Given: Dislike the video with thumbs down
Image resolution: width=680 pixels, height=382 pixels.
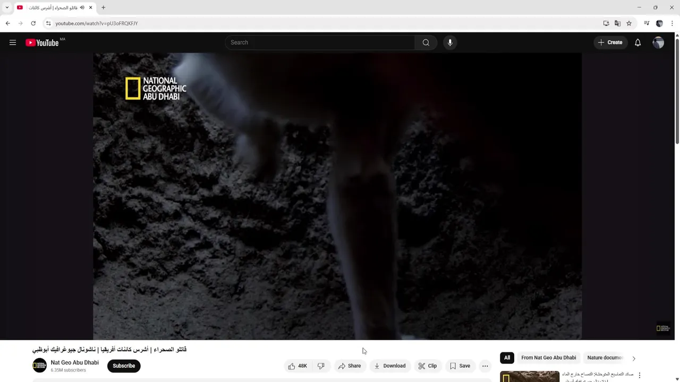Looking at the screenshot, I should (321, 366).
